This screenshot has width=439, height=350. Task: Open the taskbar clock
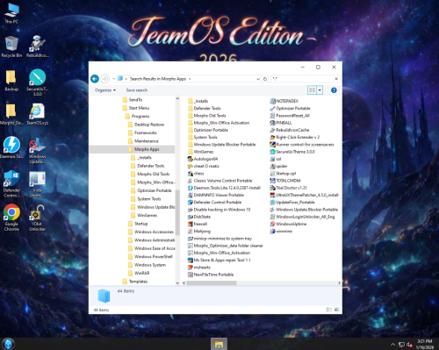tap(425, 344)
